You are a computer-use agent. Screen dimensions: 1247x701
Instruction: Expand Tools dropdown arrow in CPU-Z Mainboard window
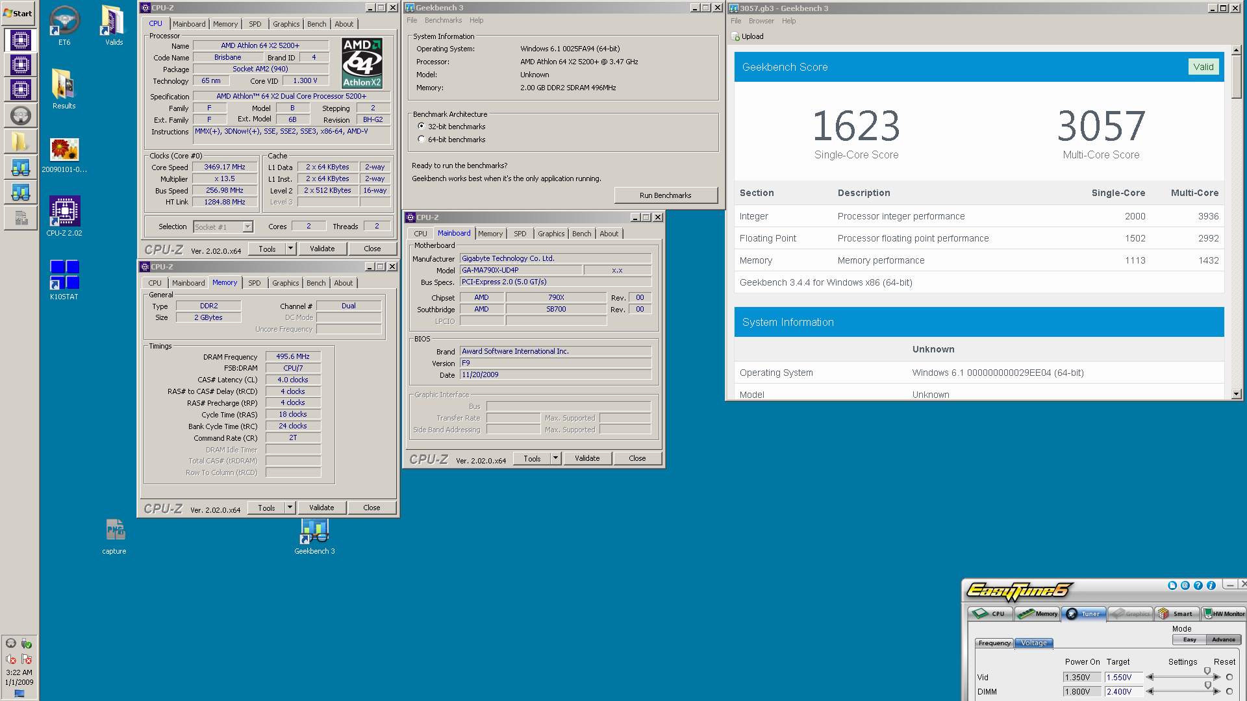[x=555, y=458]
